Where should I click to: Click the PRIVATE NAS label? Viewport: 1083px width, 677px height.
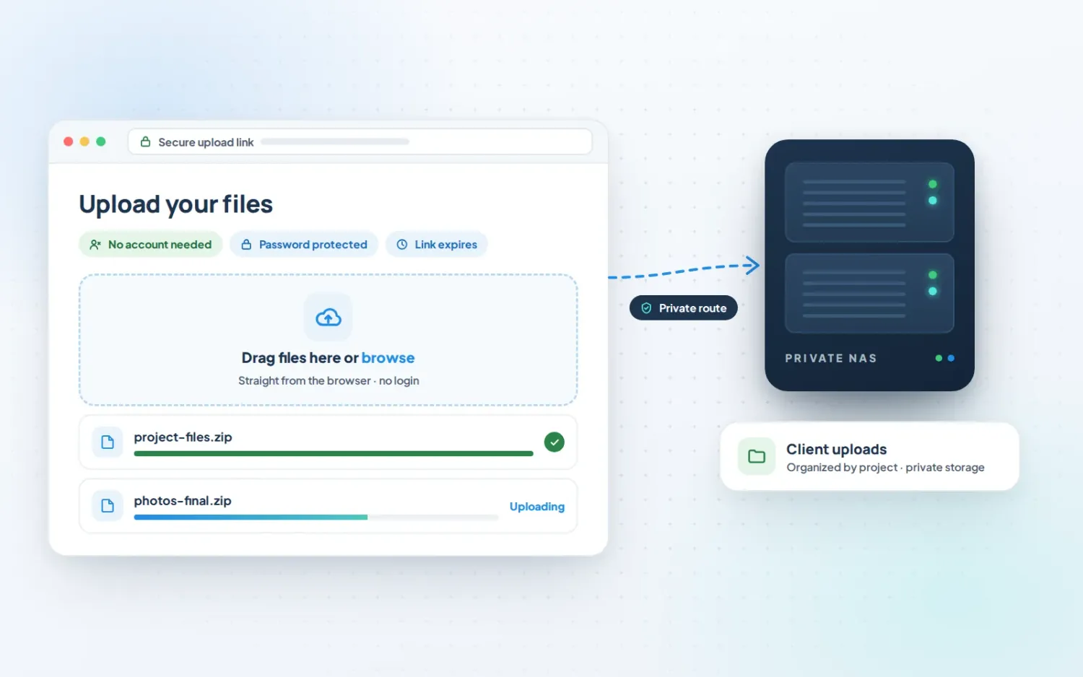pos(831,358)
